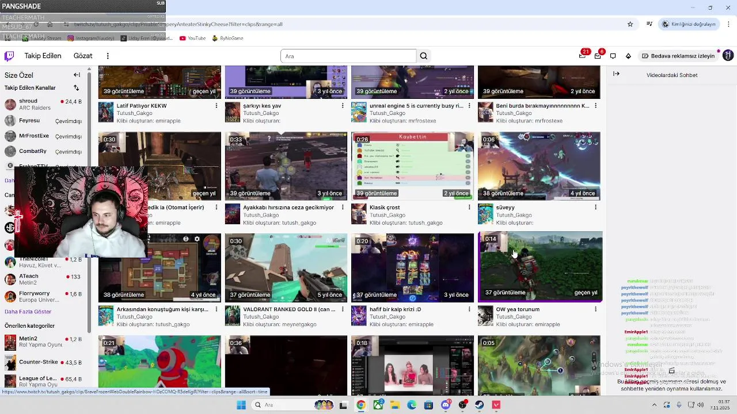Open the browser media control icon

pos(649,24)
